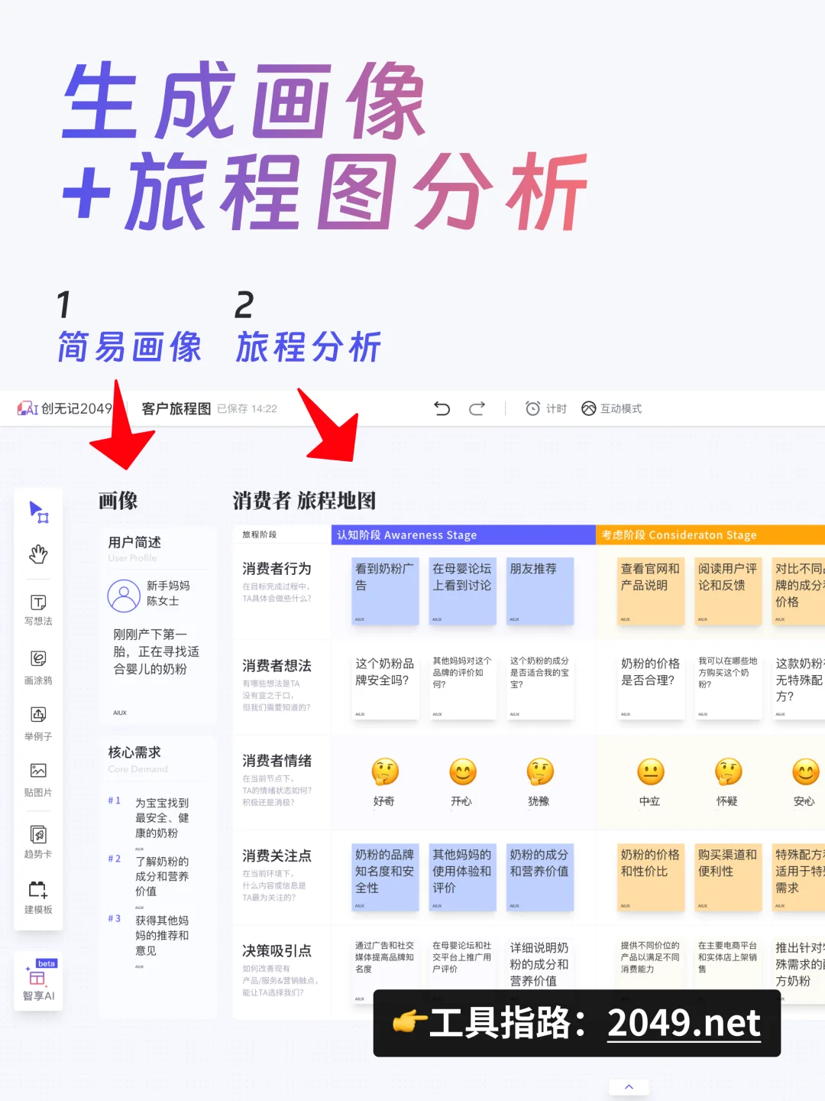Click the 画像 panel title
Image resolution: width=825 pixels, height=1101 pixels.
(118, 501)
